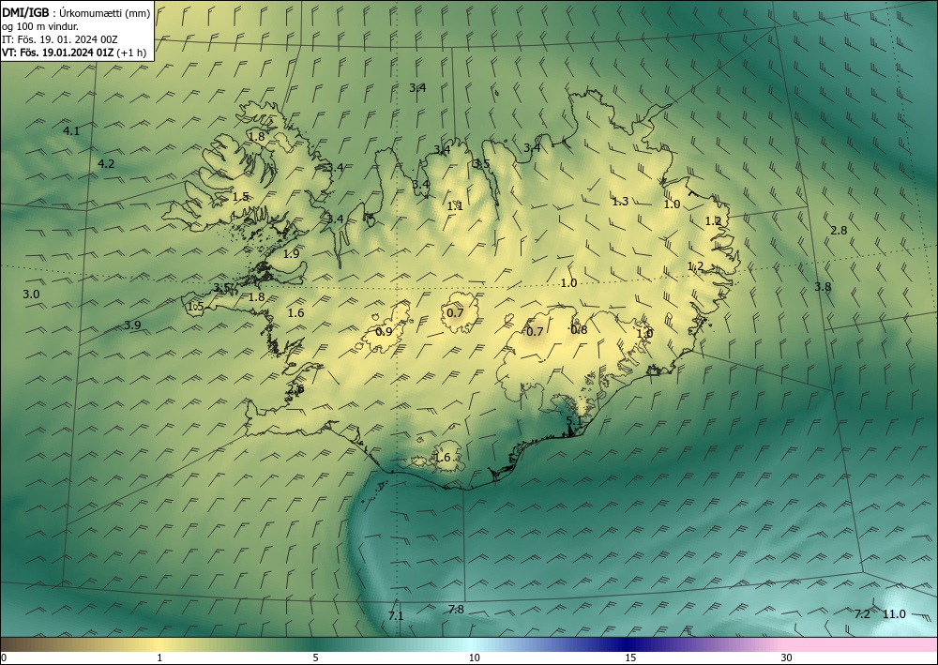The image size is (938, 665).
Task: Pick the dark navy segment of the color scale
Action: point(628,644)
